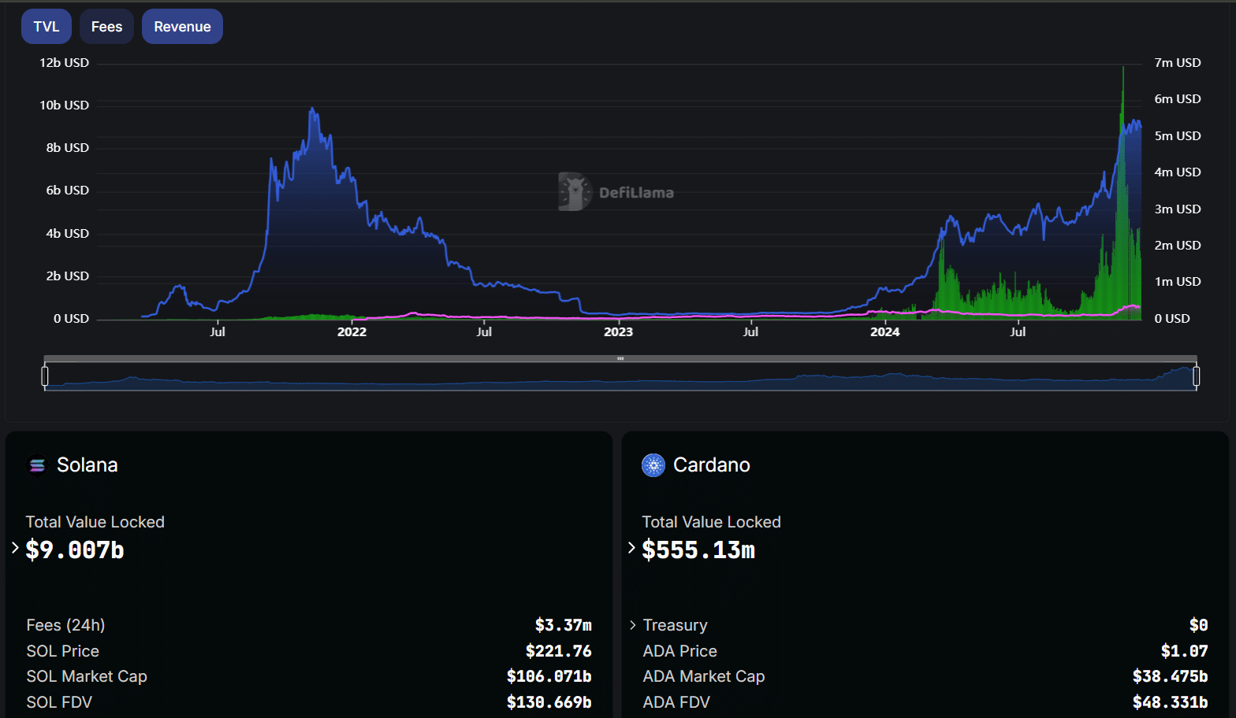This screenshot has height=718, width=1236.
Task: Select the $48.331b ADA FDV value
Action: click(1171, 702)
